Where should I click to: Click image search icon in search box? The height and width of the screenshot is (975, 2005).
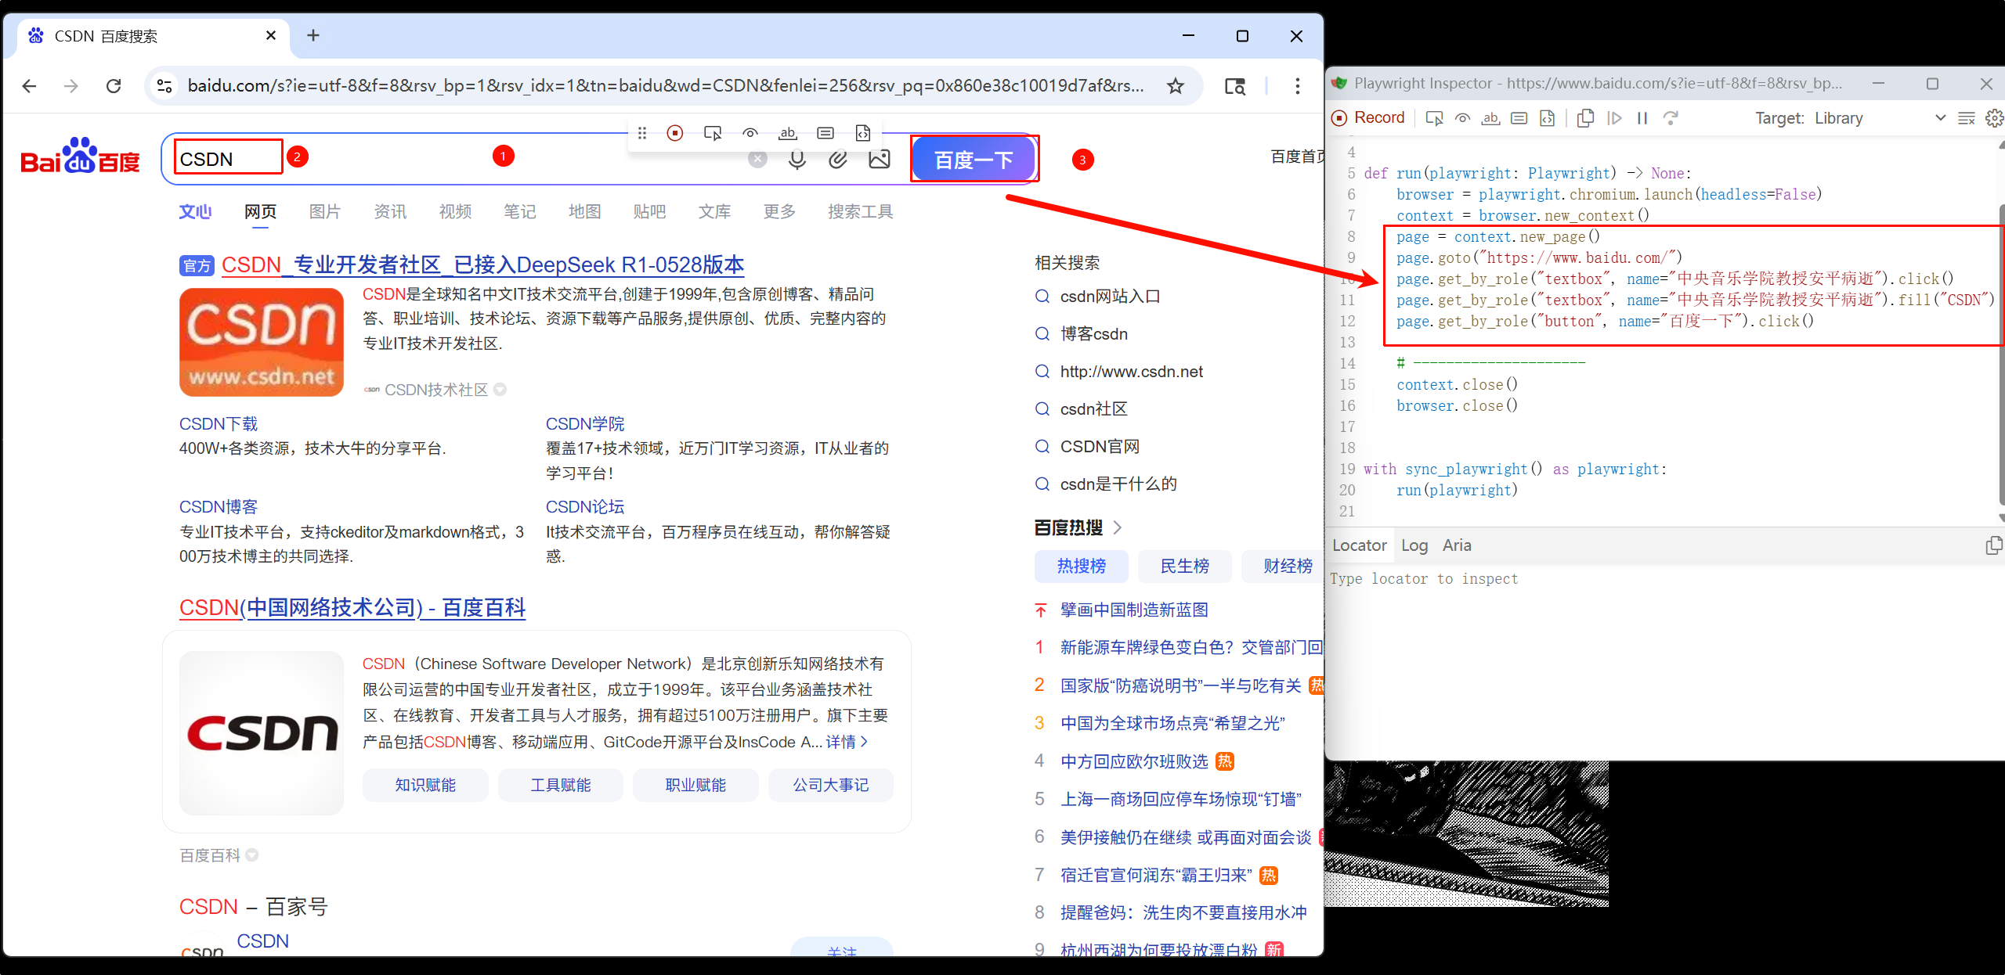point(880,160)
